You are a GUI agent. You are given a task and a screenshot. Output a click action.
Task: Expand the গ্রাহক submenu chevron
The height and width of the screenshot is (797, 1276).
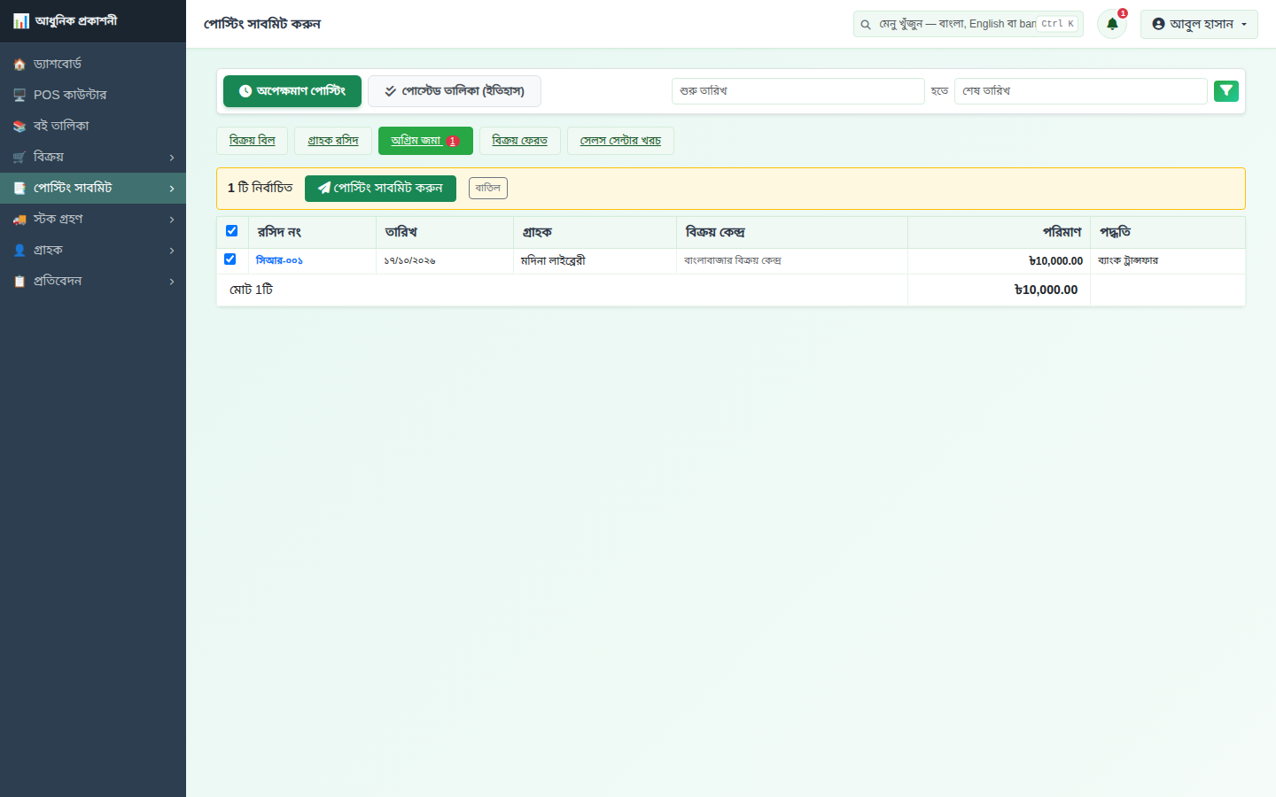pos(172,251)
